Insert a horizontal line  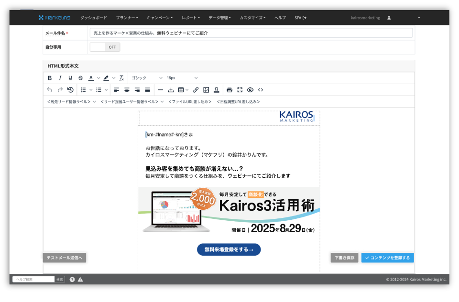point(161,90)
